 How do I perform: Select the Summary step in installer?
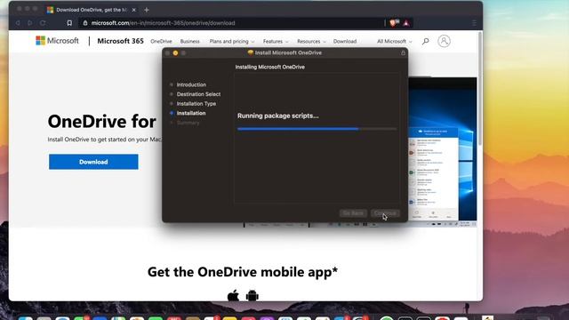(x=188, y=123)
